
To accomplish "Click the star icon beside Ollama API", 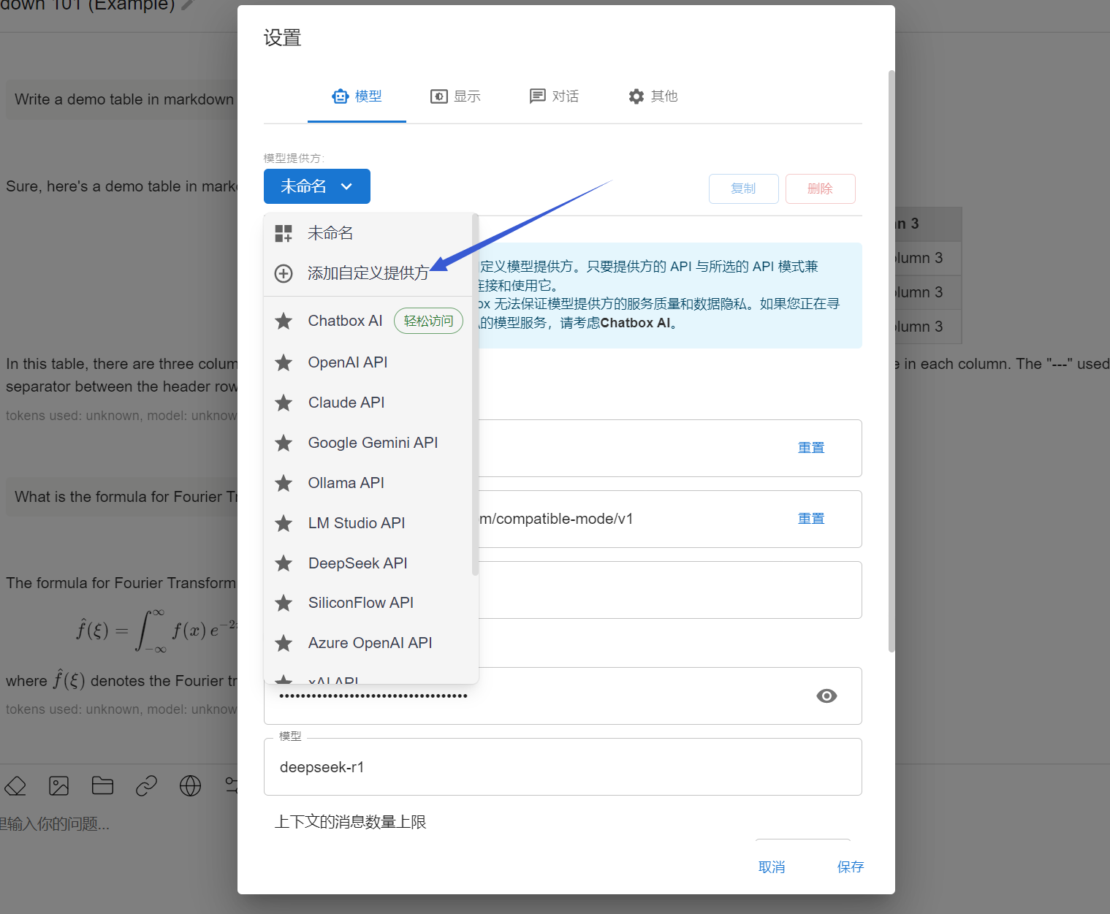I will [284, 483].
